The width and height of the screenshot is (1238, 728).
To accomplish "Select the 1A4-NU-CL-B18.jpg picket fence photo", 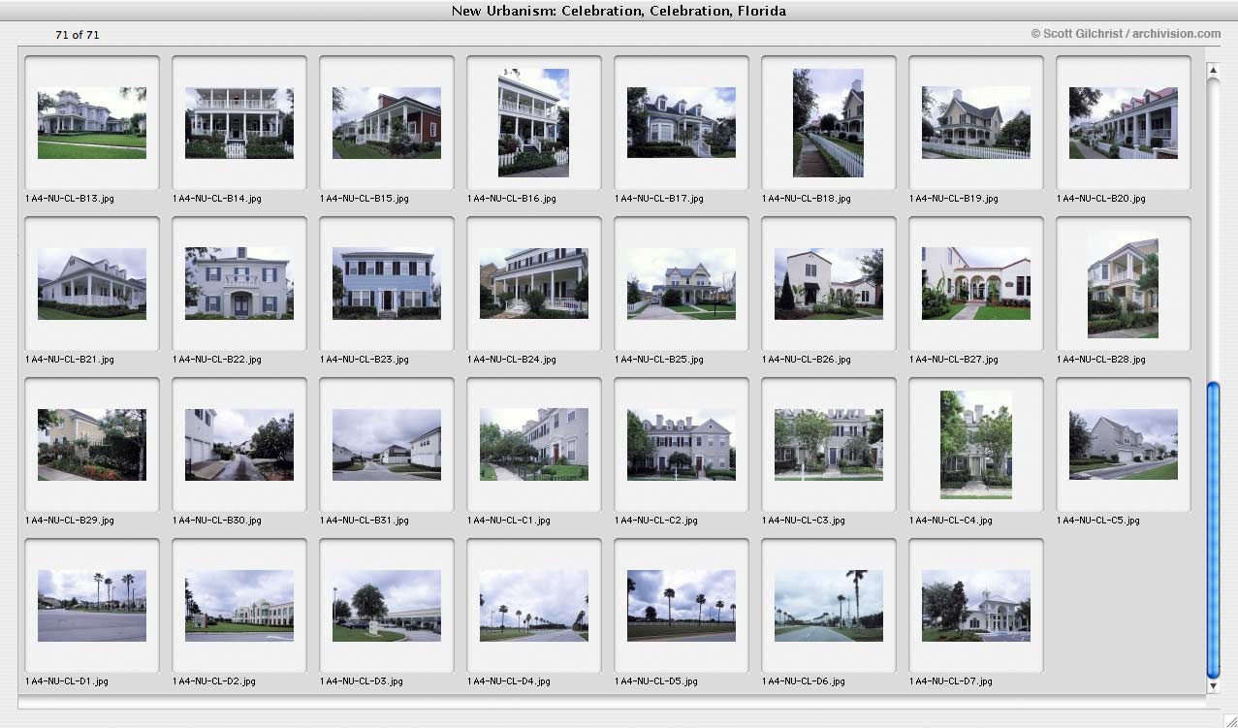I will 828,123.
